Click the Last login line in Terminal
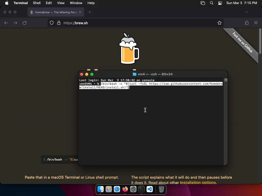262x196 pixels. click(117, 80)
